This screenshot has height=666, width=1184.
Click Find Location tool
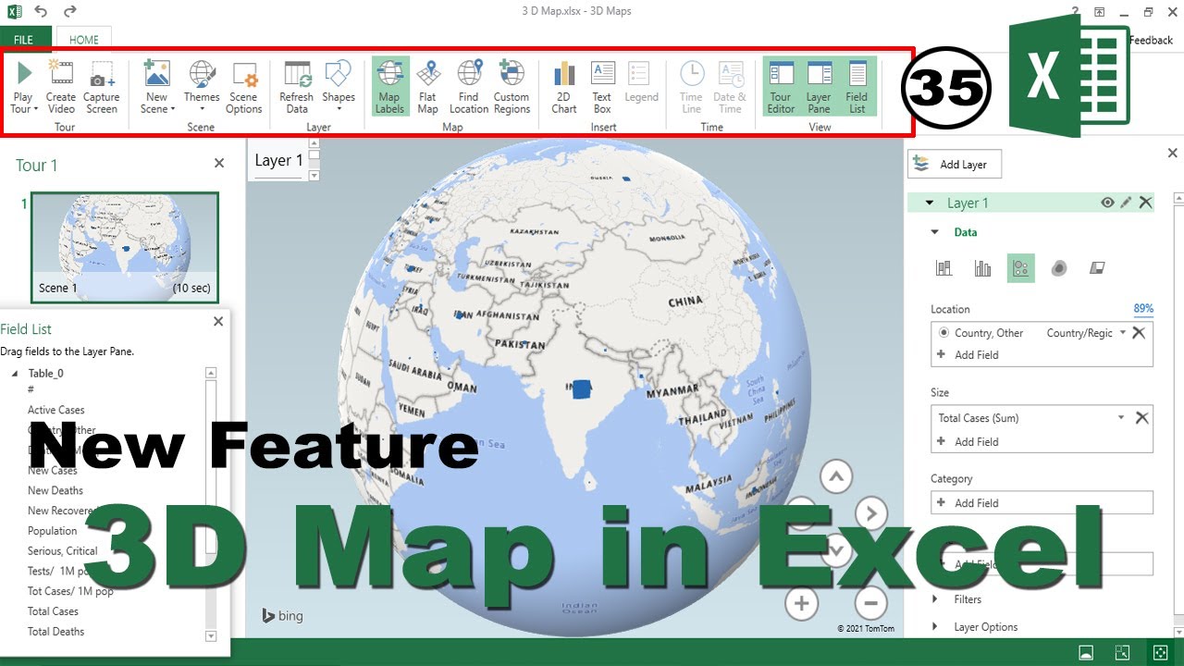[x=469, y=86]
